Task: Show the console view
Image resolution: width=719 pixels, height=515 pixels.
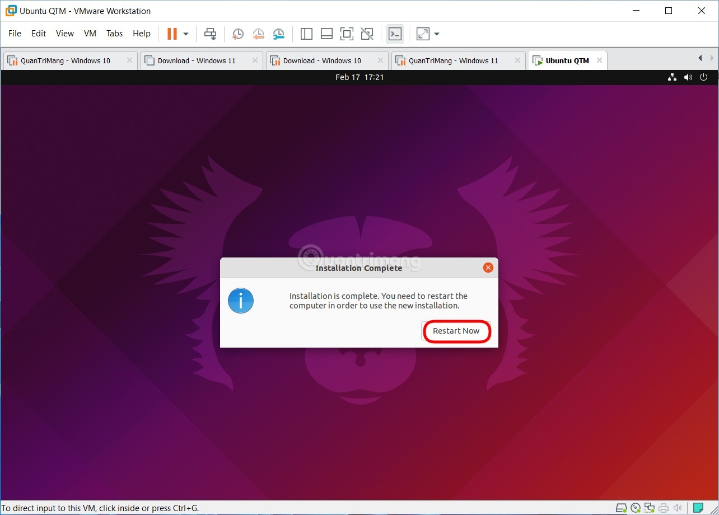Action: click(x=395, y=34)
